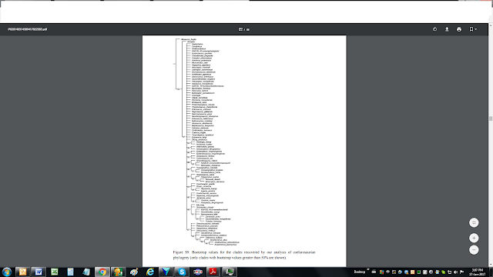This screenshot has width=493, height=277.
Task: Edit the current page number field
Action: click(240, 29)
